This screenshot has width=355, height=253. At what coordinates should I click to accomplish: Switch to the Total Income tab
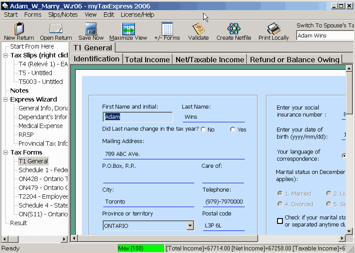point(147,60)
